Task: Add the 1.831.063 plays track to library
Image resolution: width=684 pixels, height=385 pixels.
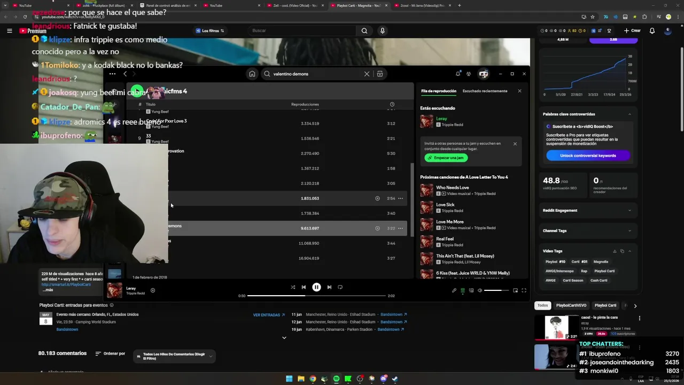Action: (377, 198)
